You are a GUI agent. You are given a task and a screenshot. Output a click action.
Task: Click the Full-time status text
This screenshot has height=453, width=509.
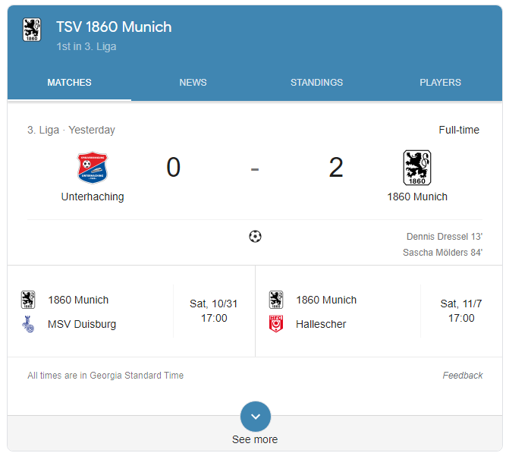[459, 130]
